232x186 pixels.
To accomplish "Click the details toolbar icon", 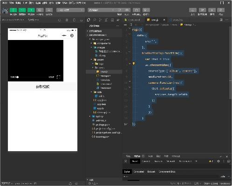I will point(212,10).
